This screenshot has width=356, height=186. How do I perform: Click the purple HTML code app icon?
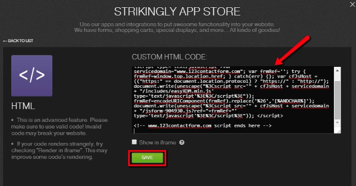(x=32, y=76)
